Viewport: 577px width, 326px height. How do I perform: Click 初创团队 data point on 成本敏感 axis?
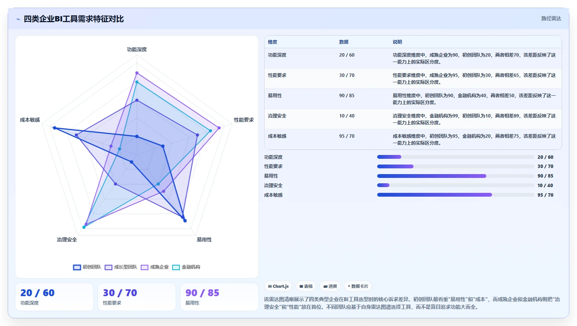point(54,128)
